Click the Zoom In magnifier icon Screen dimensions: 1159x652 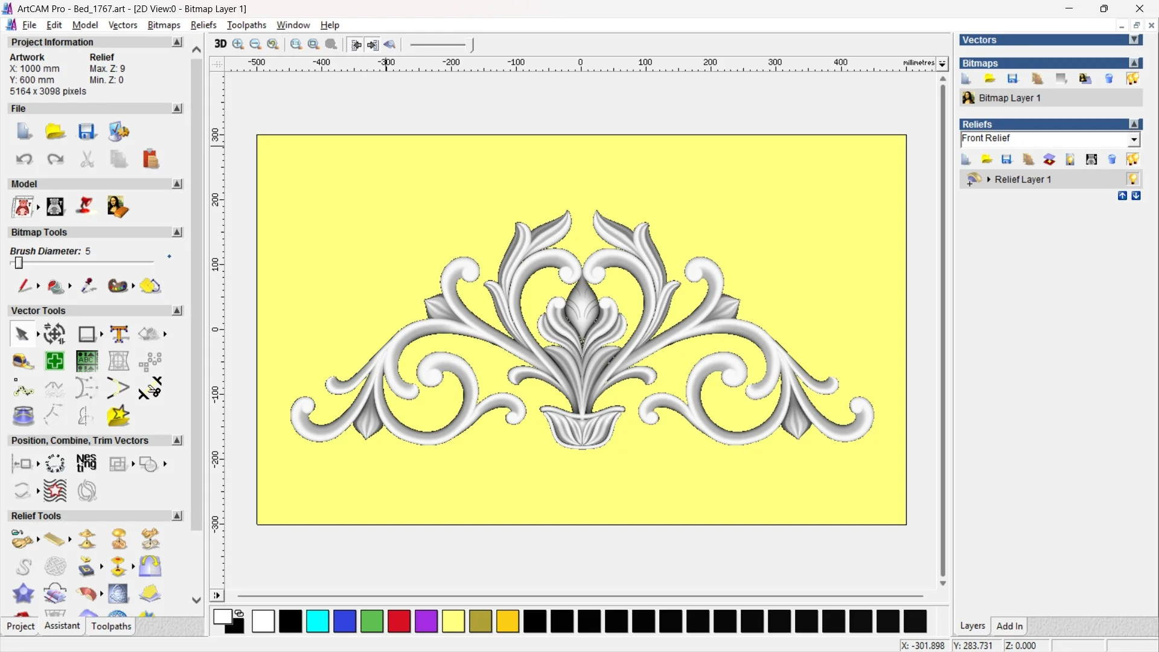point(238,44)
